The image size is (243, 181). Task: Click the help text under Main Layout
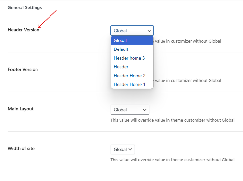click(172, 120)
